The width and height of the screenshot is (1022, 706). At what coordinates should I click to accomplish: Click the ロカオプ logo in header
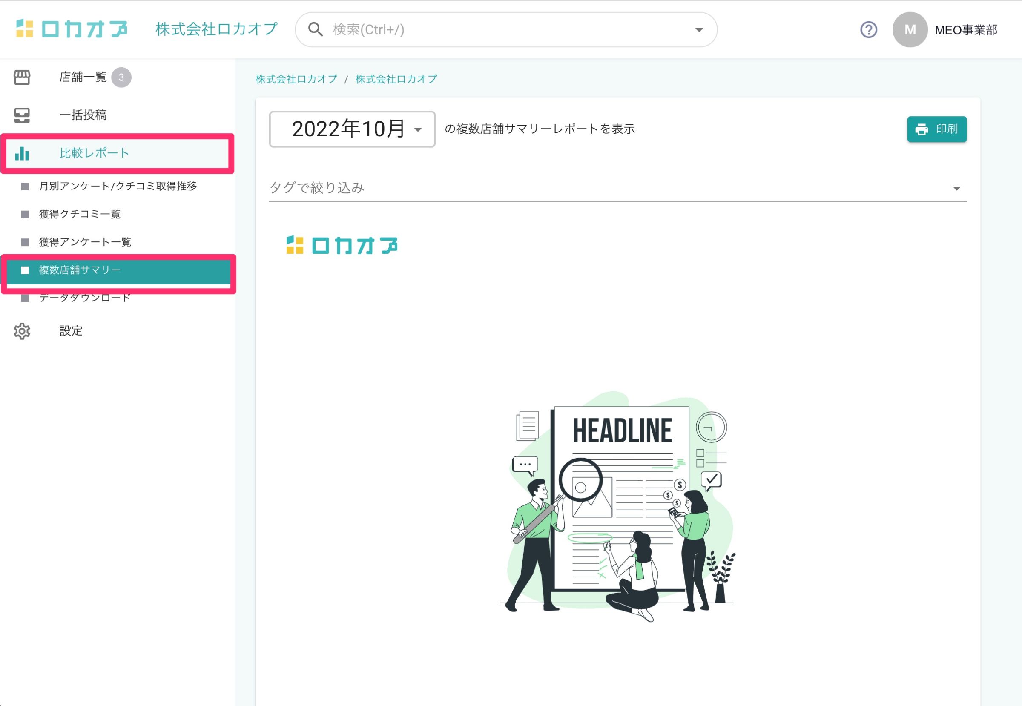pyautogui.click(x=72, y=29)
